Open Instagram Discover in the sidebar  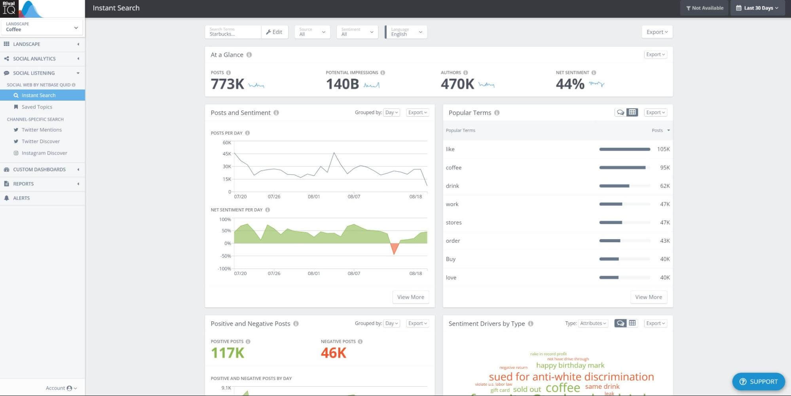click(x=44, y=153)
